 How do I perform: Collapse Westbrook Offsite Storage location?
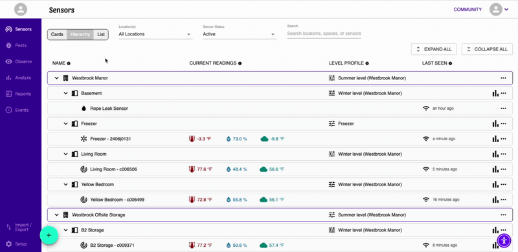pyautogui.click(x=56, y=215)
